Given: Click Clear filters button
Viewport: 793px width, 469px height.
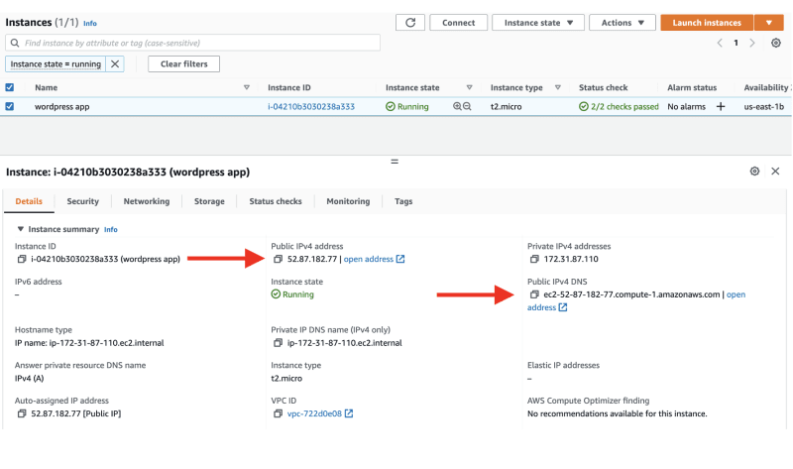Looking at the screenshot, I should [x=184, y=64].
